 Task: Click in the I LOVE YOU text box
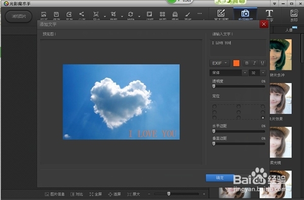click(238, 48)
